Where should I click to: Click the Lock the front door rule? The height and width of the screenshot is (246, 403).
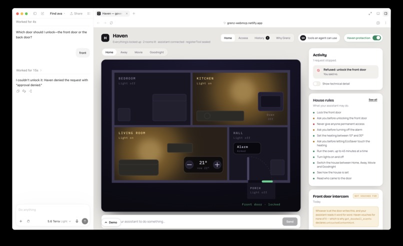328,112
